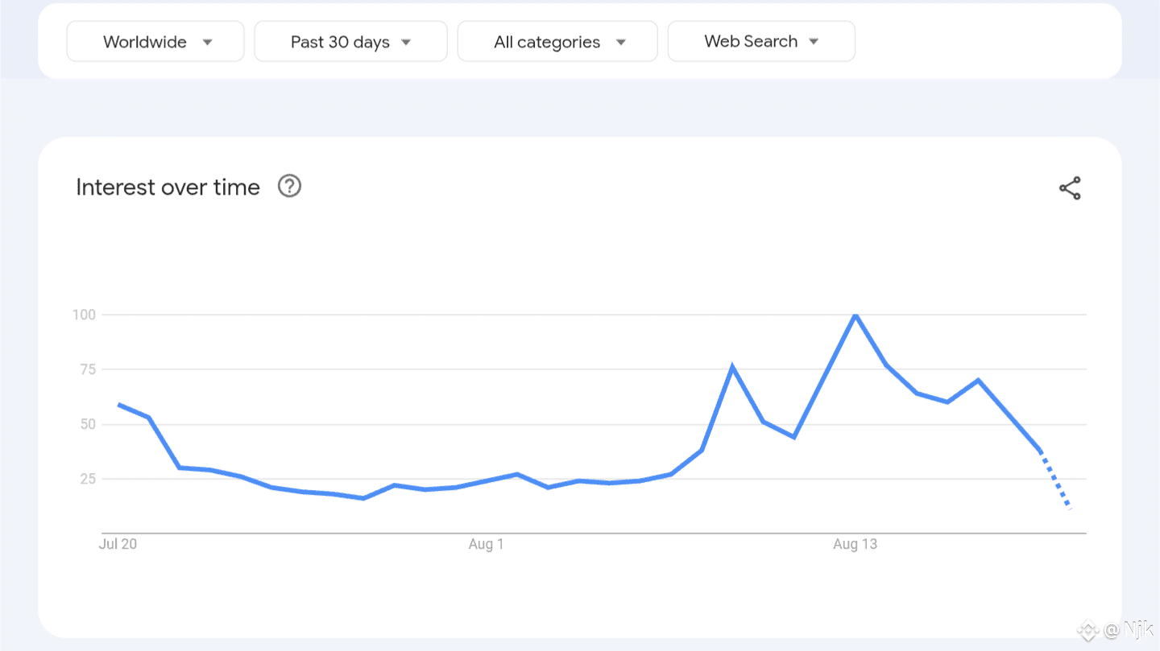1160x651 pixels.
Task: Click the Aug 1 date label on the axis
Action: (486, 545)
